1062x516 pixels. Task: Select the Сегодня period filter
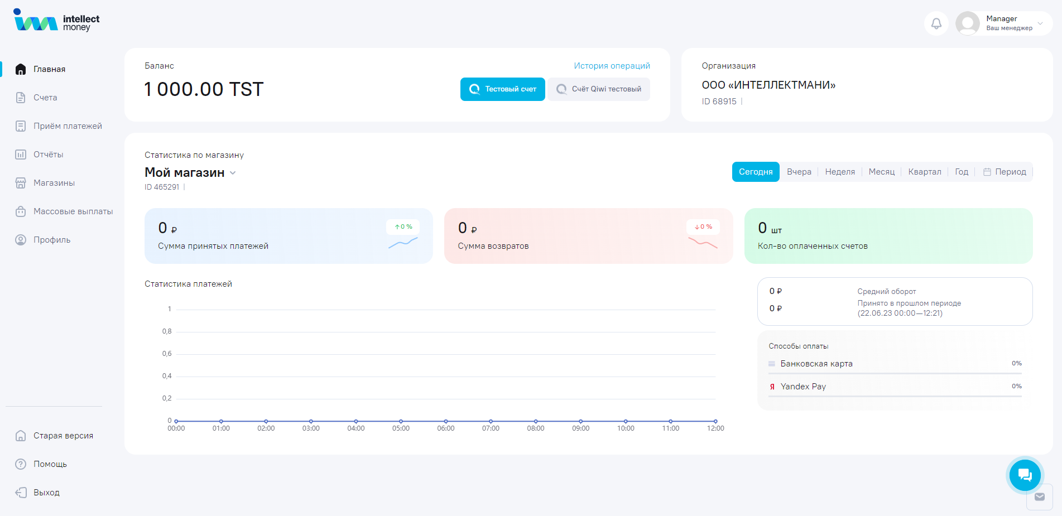[x=755, y=172]
